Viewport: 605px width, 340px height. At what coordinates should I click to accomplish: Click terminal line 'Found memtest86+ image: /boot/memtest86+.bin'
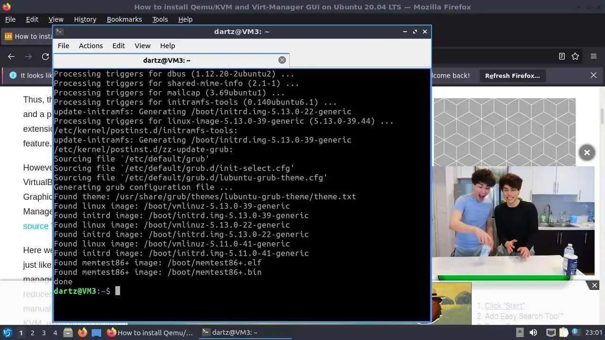coord(157,272)
